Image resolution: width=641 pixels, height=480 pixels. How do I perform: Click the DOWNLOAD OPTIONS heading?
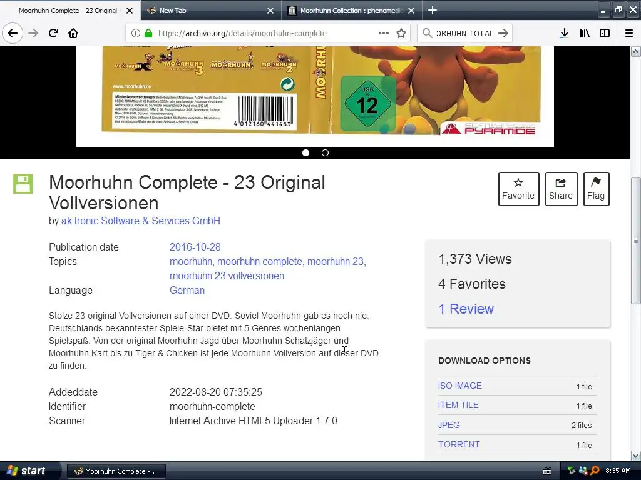[485, 361]
